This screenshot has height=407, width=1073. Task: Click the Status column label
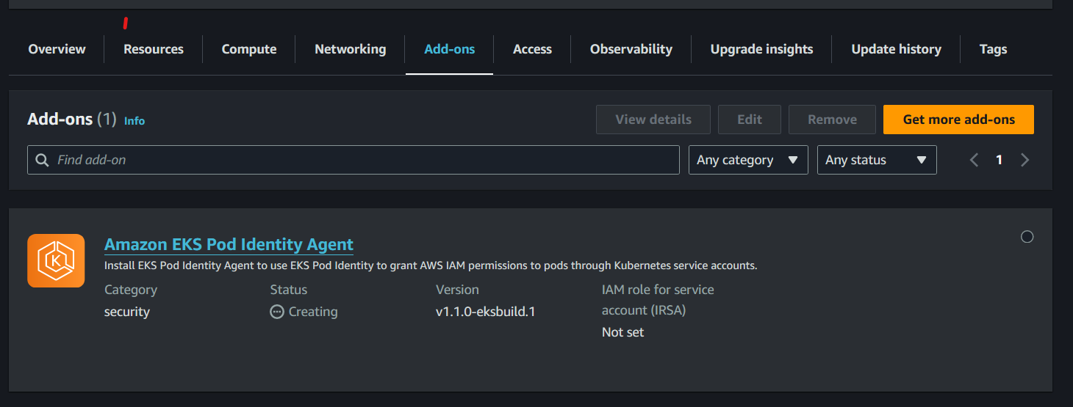point(289,290)
